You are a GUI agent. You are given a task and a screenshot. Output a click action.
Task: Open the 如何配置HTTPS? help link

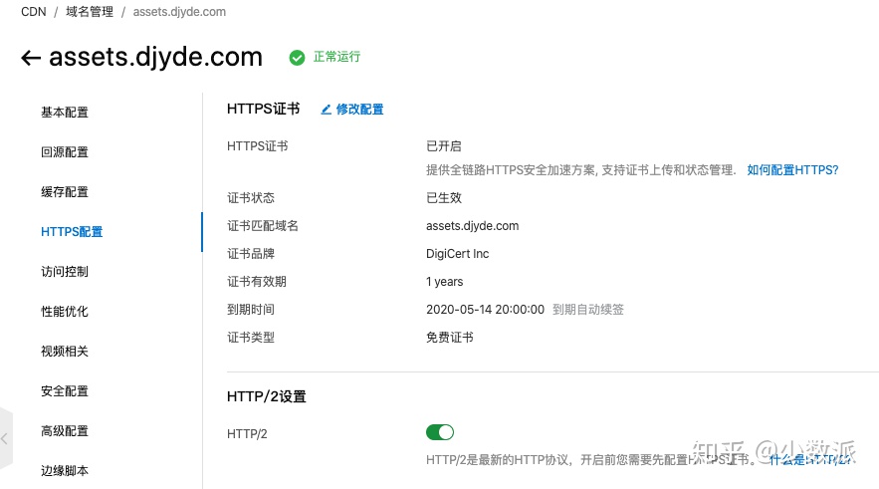tap(792, 170)
